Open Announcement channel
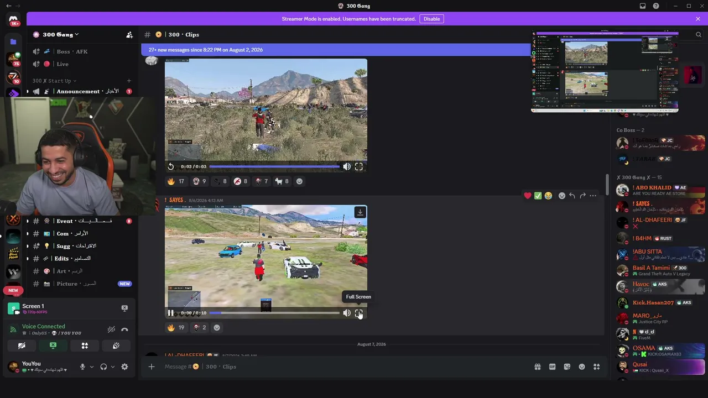The image size is (708, 398). 82,92
